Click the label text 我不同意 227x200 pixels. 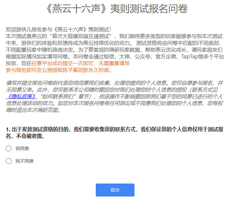tap(25, 161)
